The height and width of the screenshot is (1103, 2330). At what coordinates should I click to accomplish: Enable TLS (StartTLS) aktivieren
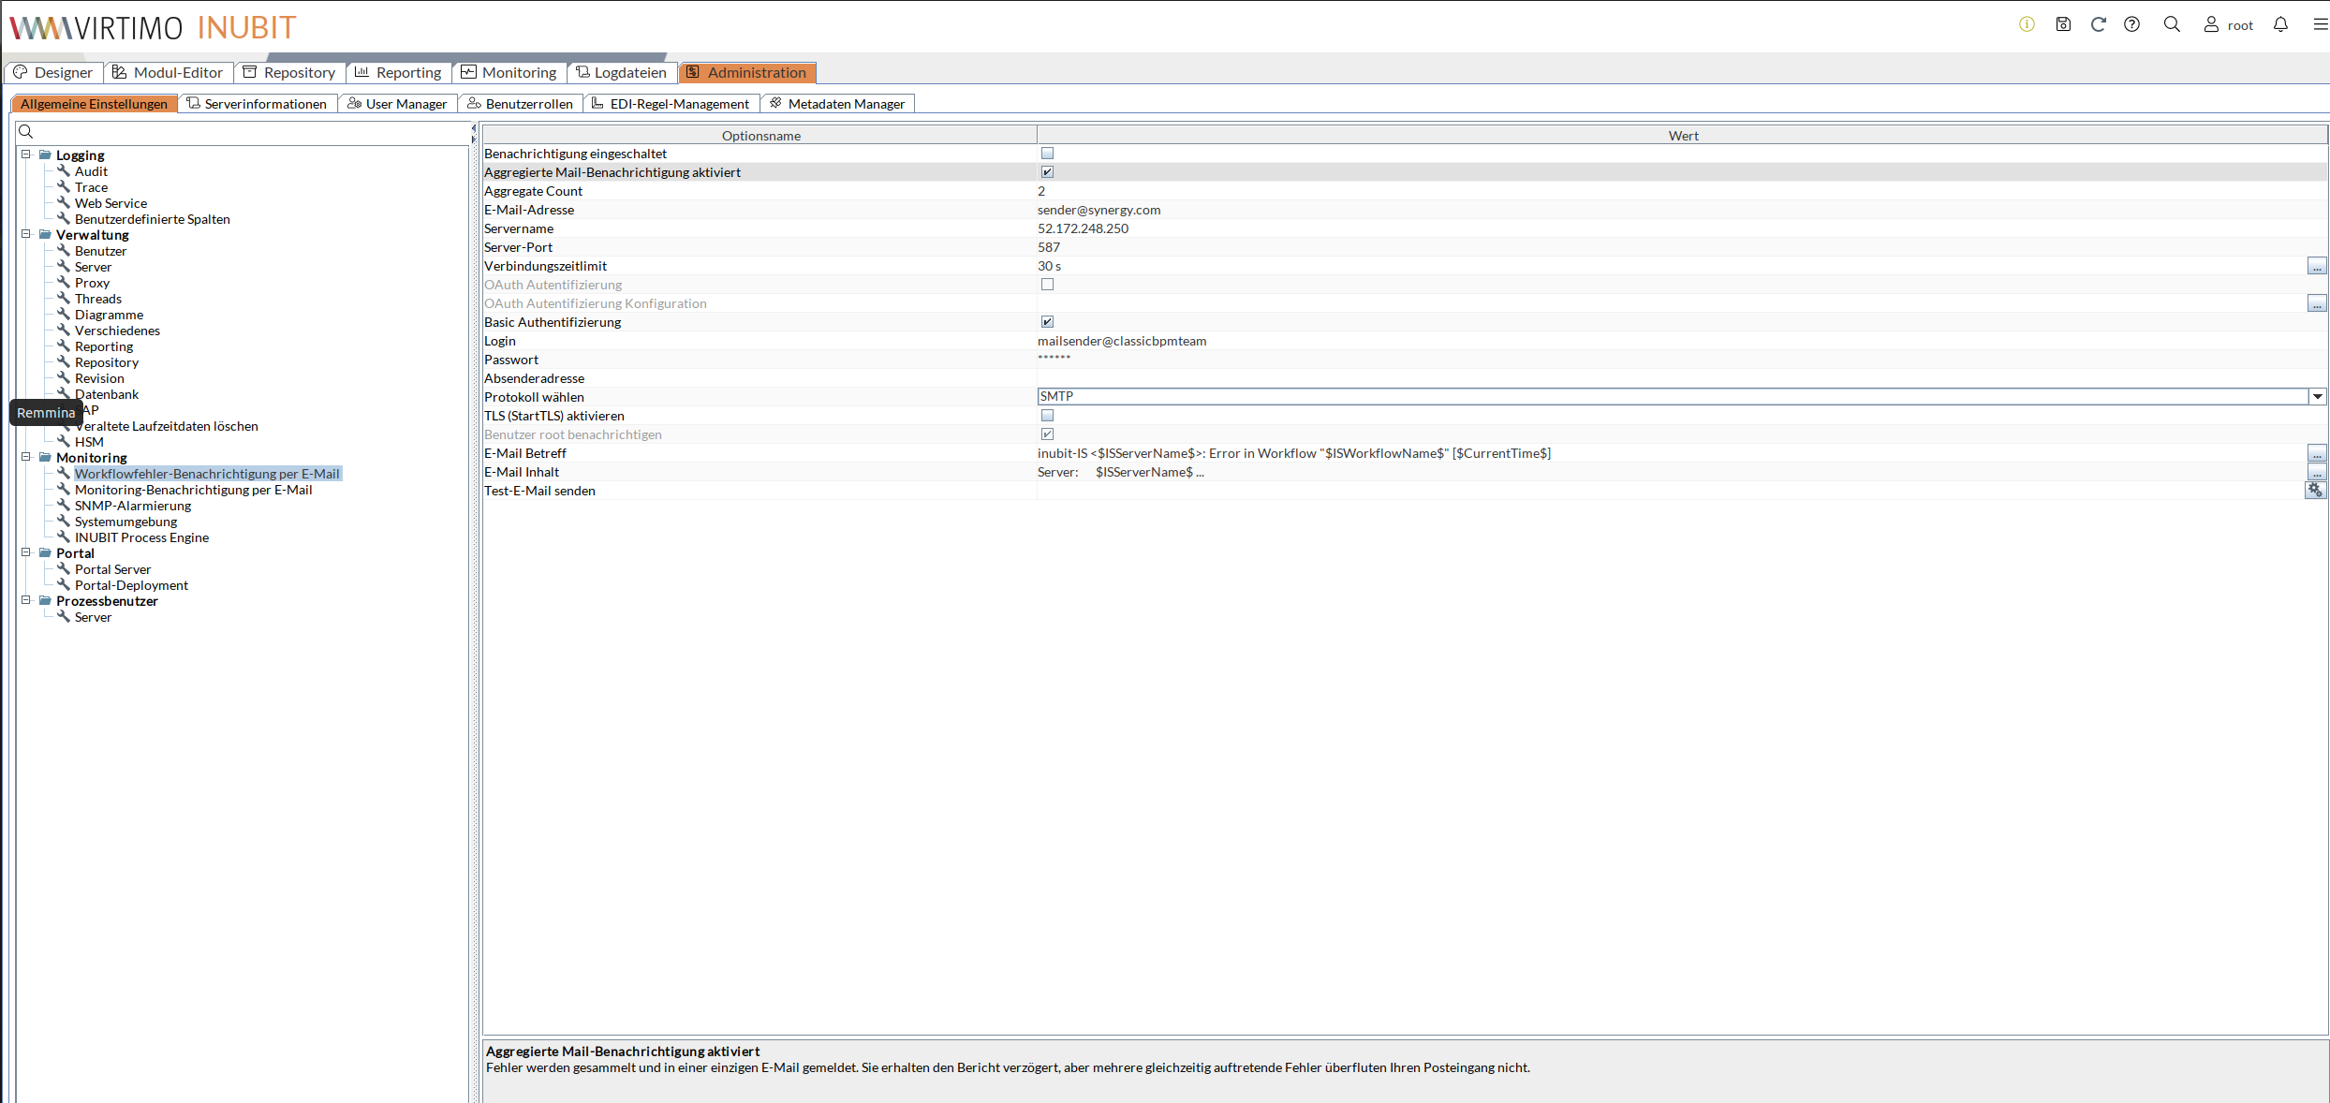[x=1047, y=415]
